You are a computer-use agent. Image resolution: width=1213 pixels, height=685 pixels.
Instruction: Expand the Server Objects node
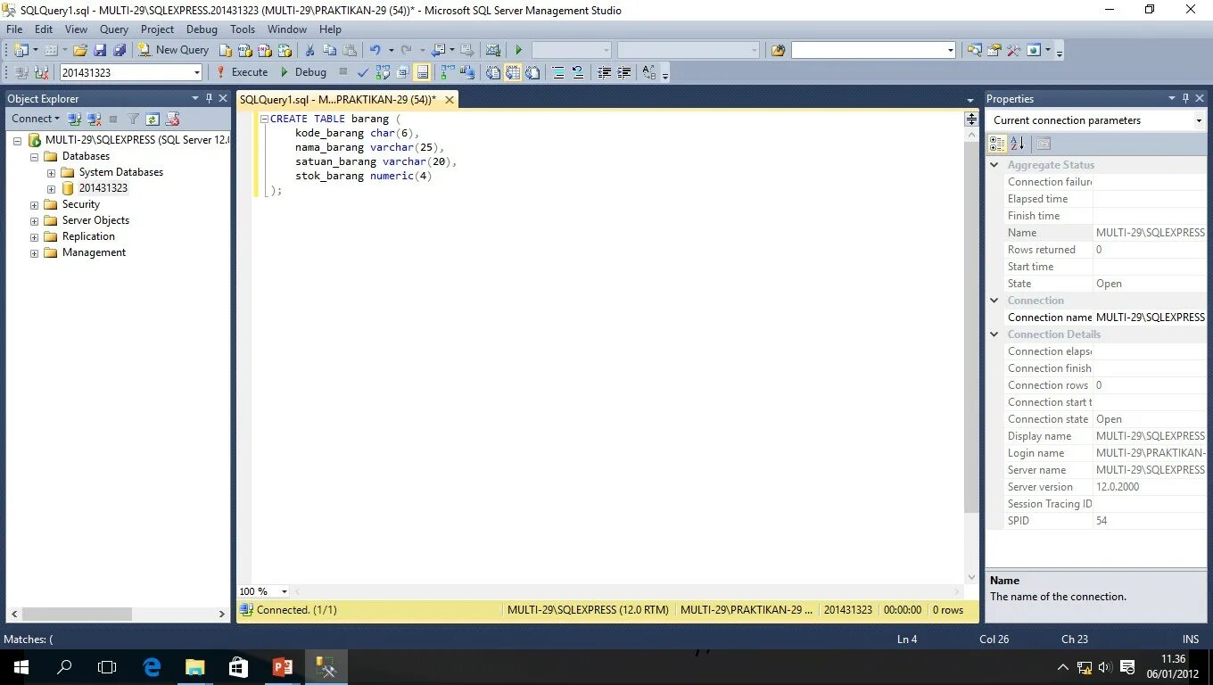tap(34, 221)
